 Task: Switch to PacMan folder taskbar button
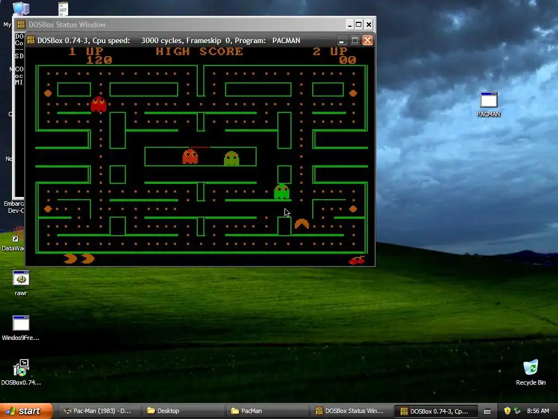click(267, 411)
